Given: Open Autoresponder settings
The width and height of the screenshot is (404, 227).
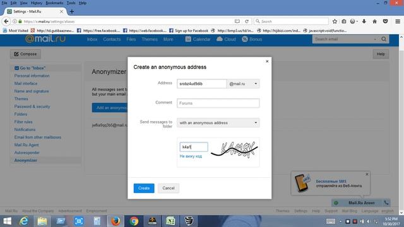Looking at the screenshot, I should click(x=27, y=153).
